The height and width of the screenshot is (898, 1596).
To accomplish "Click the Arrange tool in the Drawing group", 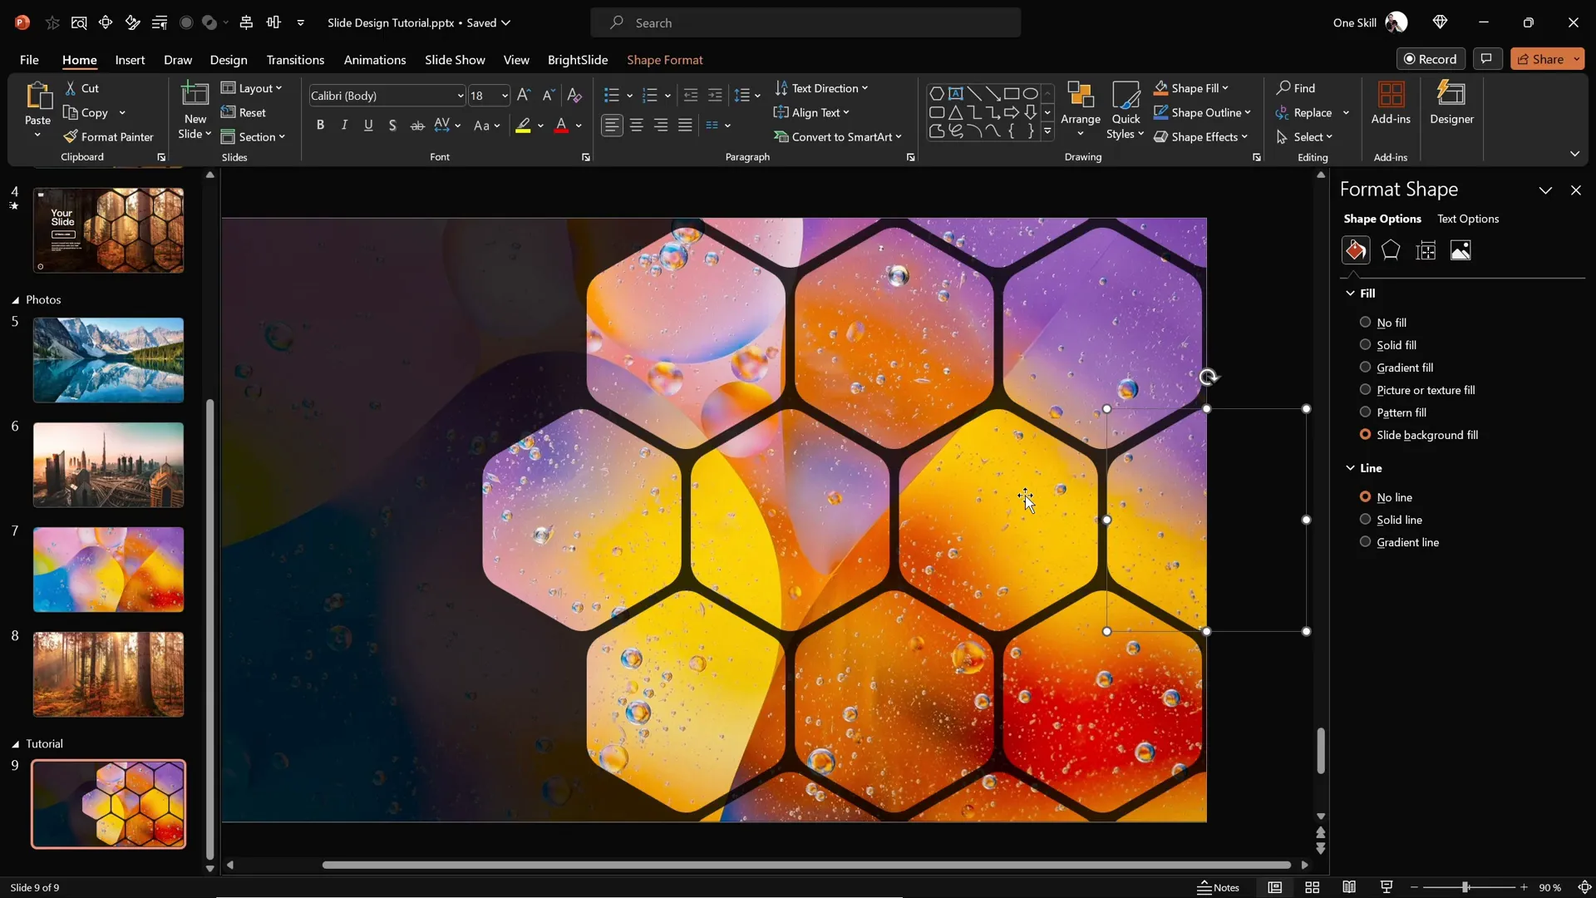I will point(1081,106).
